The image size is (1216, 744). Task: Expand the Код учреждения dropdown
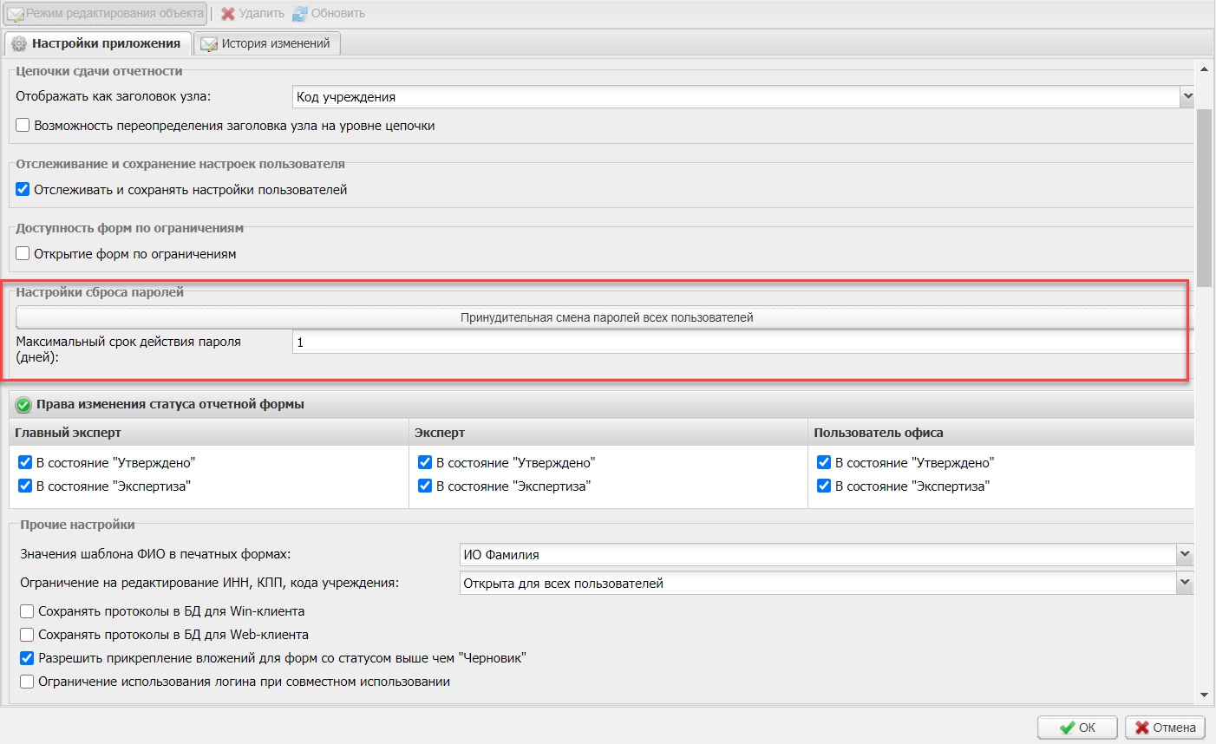[1187, 97]
